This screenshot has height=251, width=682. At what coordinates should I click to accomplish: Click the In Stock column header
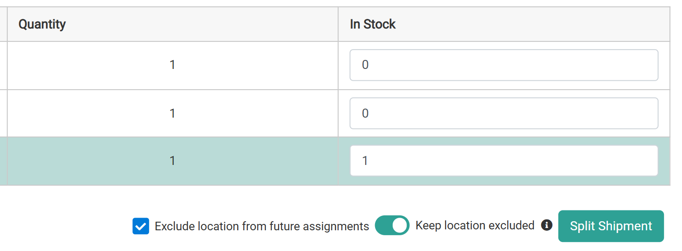click(x=373, y=24)
